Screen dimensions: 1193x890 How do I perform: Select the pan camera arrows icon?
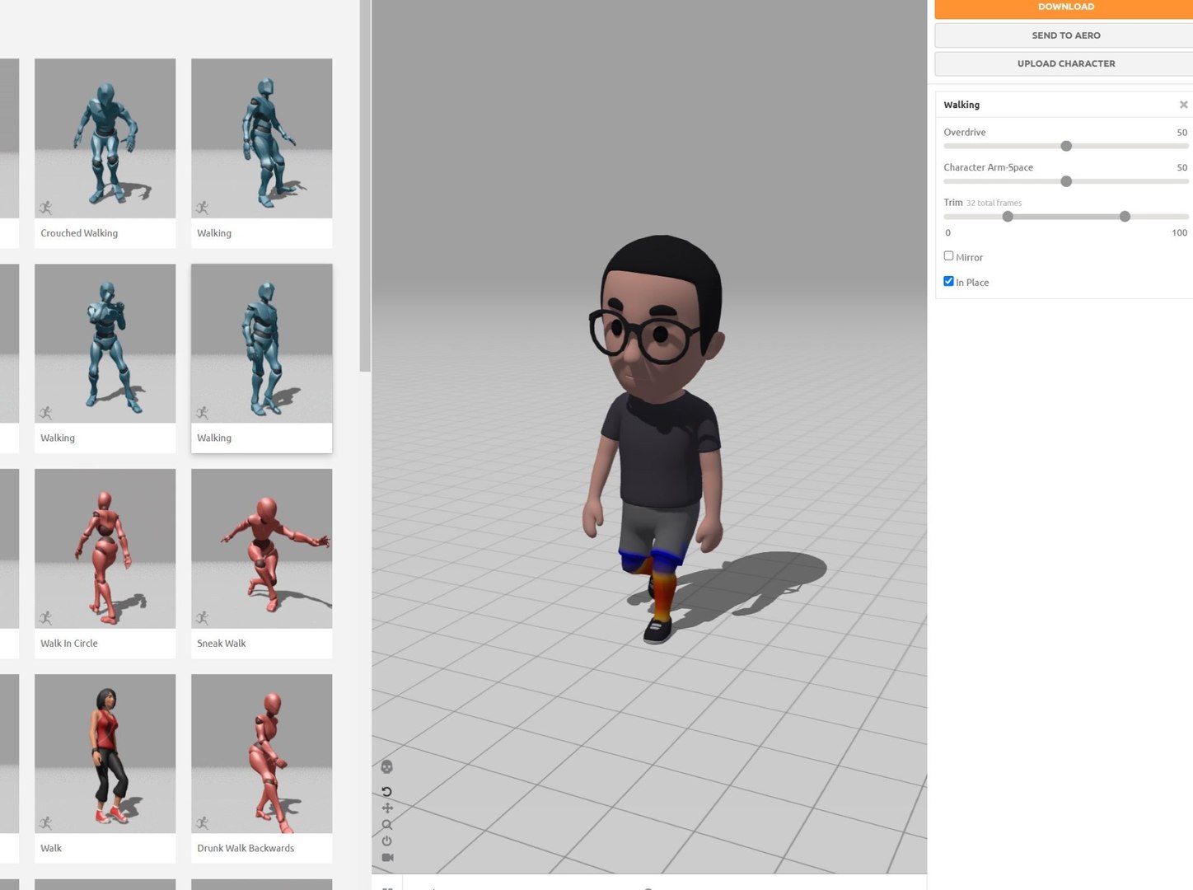[387, 808]
